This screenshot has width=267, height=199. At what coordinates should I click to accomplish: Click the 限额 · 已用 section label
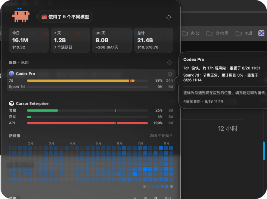pyautogui.click(x=19, y=62)
